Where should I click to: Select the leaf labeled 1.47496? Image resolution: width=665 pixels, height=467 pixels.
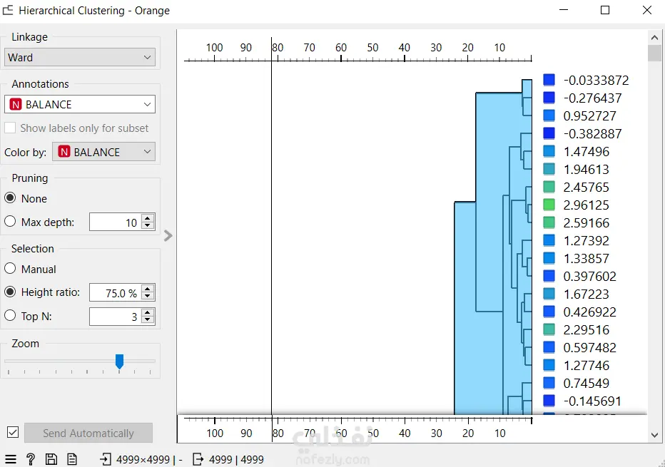click(586, 151)
